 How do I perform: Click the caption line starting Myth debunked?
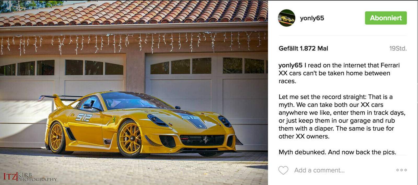point(337,152)
